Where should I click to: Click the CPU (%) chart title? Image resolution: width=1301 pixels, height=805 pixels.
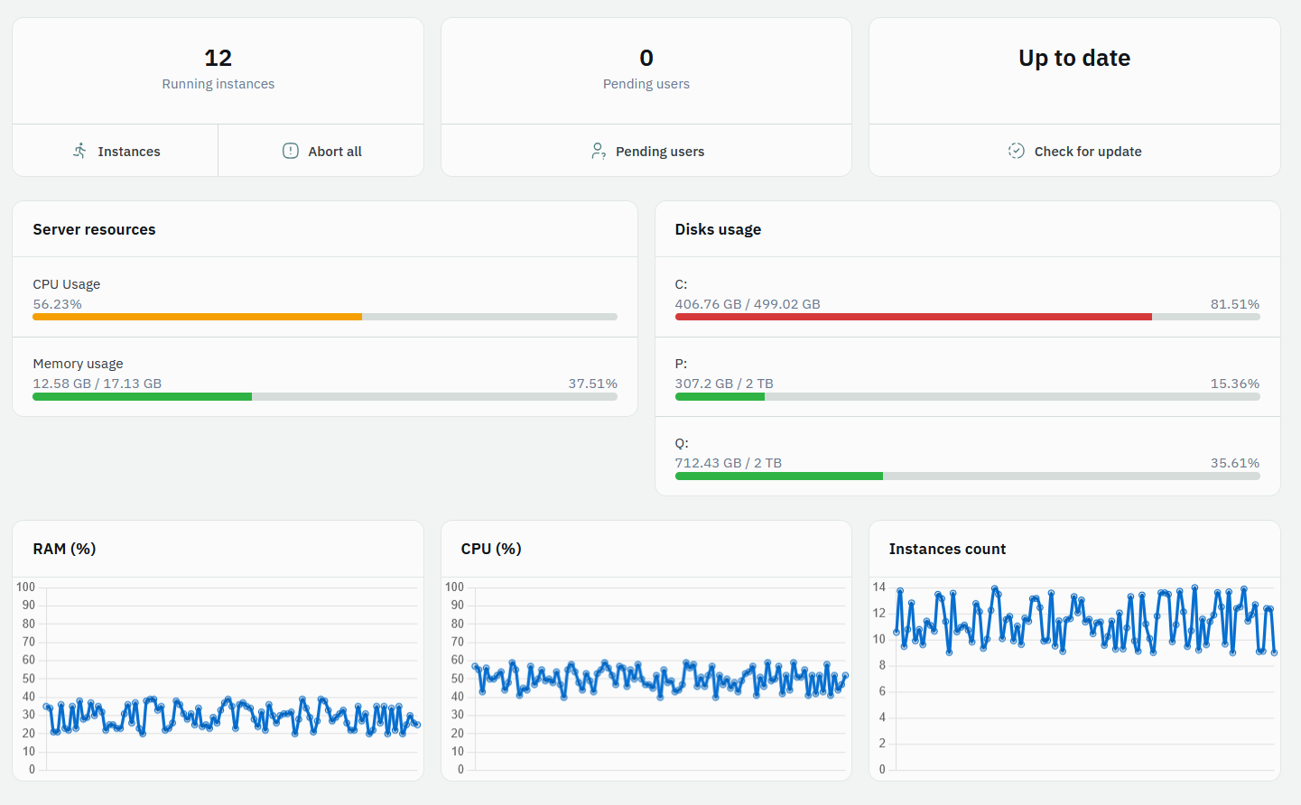[491, 549]
